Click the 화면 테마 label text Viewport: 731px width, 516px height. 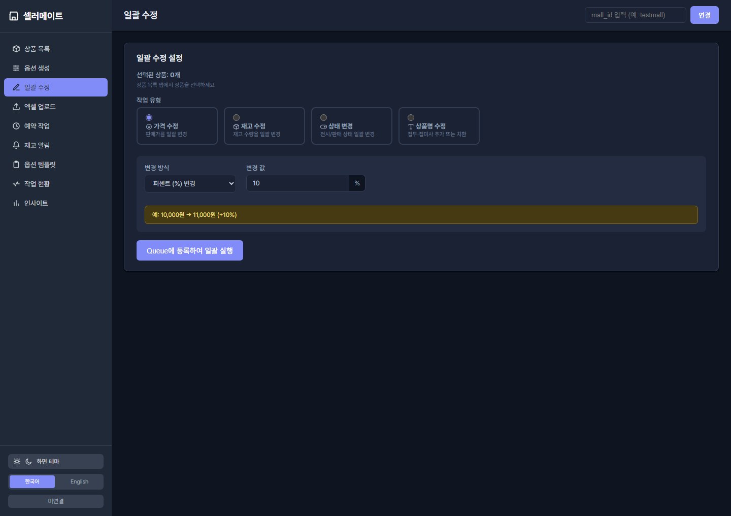48,462
